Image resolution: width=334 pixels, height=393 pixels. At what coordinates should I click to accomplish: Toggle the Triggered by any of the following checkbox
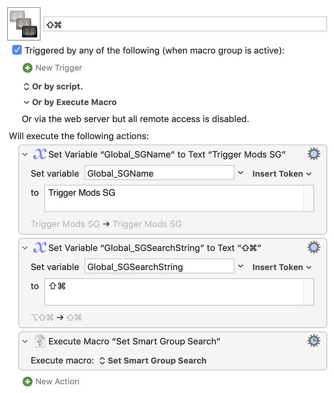pyautogui.click(x=17, y=50)
